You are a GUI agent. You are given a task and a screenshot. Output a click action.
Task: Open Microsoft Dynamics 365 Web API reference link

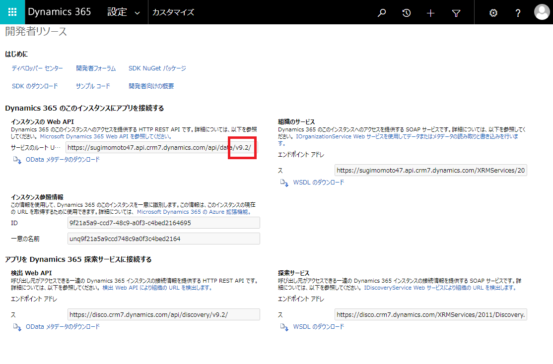(x=106, y=136)
